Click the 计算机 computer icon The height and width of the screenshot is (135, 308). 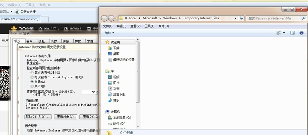pyautogui.click(x=107, y=112)
